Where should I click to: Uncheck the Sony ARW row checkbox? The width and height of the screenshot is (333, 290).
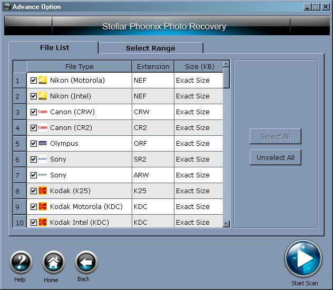[34, 175]
